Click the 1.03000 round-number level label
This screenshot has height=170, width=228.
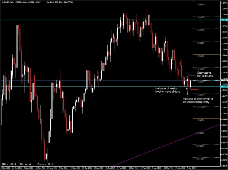pos(200,82)
